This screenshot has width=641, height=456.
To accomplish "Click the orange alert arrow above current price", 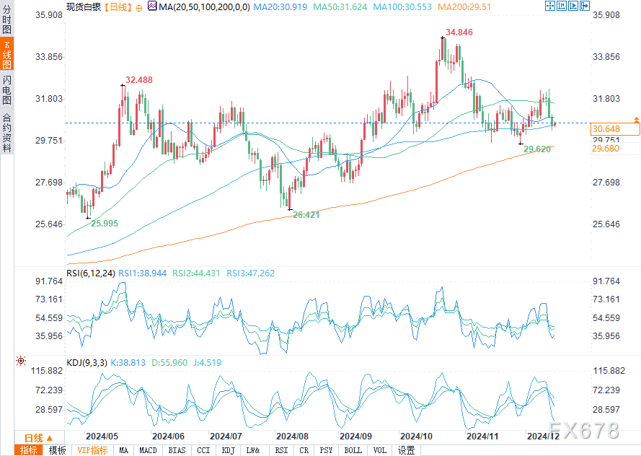I will click(636, 118).
